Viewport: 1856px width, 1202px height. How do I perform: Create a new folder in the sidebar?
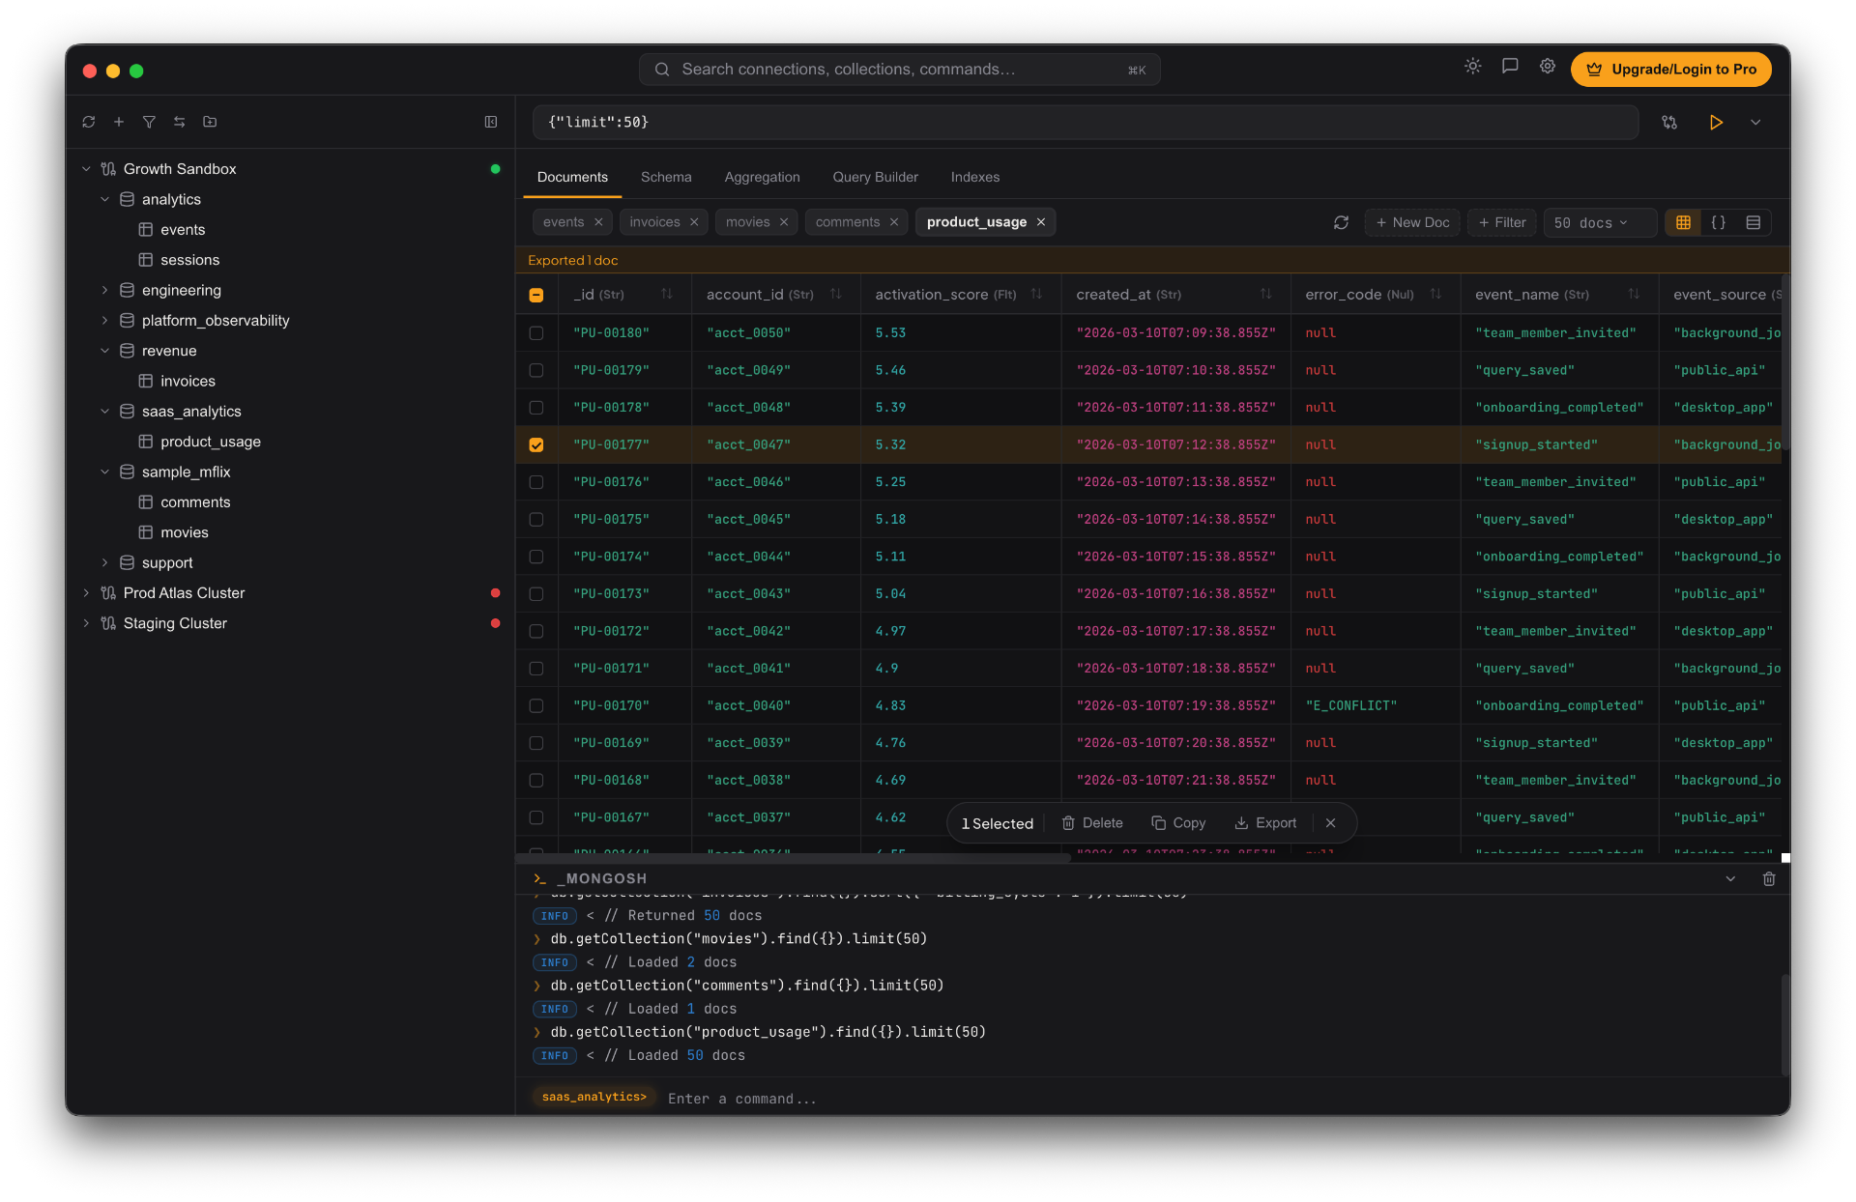(210, 123)
